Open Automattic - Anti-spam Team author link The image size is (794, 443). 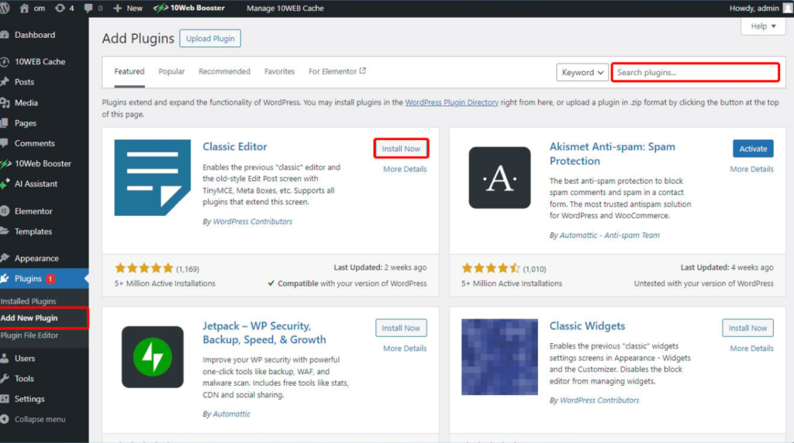pos(609,235)
